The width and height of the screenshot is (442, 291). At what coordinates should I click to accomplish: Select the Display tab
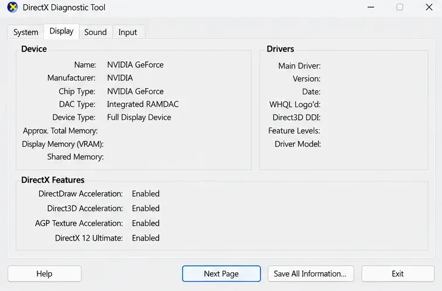pyautogui.click(x=61, y=31)
